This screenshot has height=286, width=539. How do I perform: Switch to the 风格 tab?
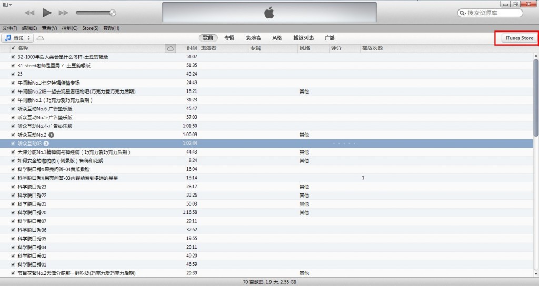(277, 38)
